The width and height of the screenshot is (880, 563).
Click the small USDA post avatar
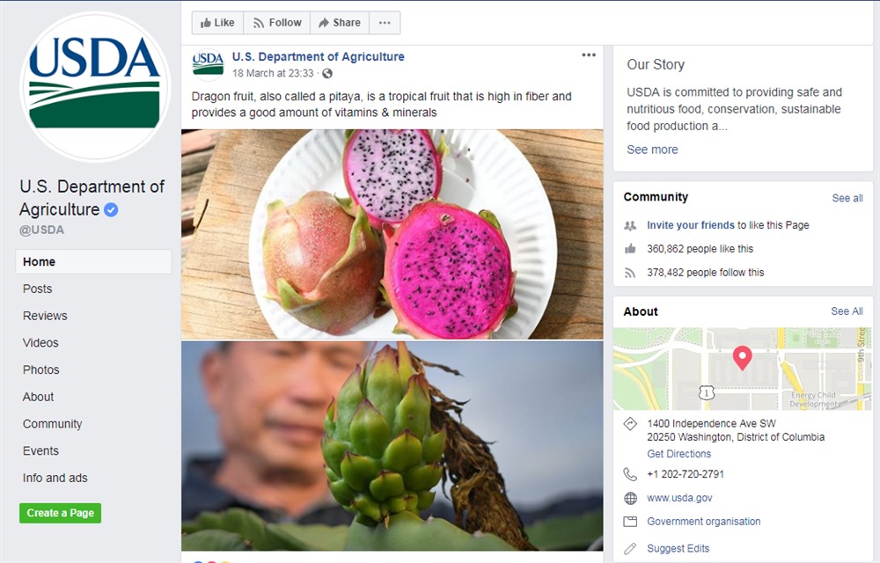point(208,64)
